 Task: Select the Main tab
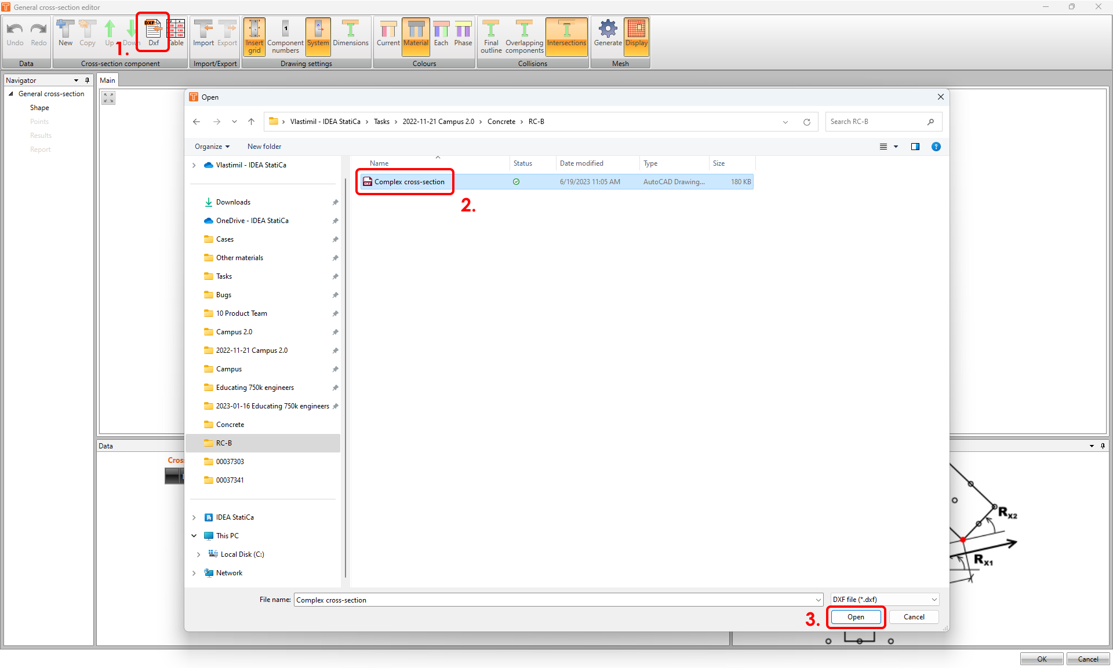107,81
